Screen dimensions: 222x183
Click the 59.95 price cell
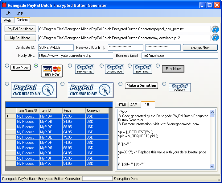tap(74, 158)
